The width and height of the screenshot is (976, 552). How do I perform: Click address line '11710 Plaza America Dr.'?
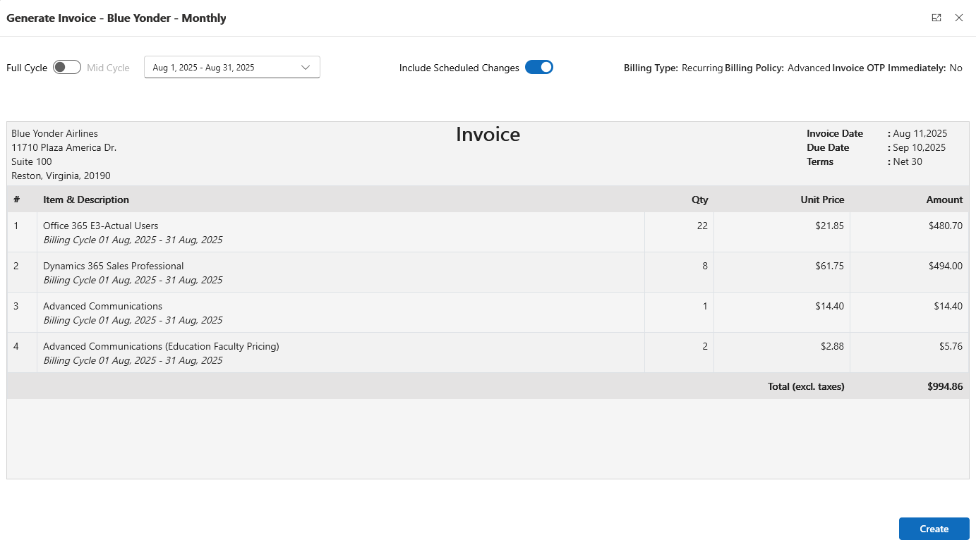click(x=64, y=147)
